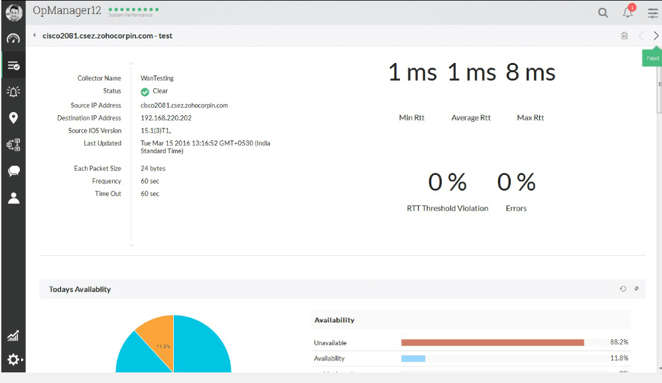
Task: Click the 8 ms max RTT value
Action: coord(530,72)
